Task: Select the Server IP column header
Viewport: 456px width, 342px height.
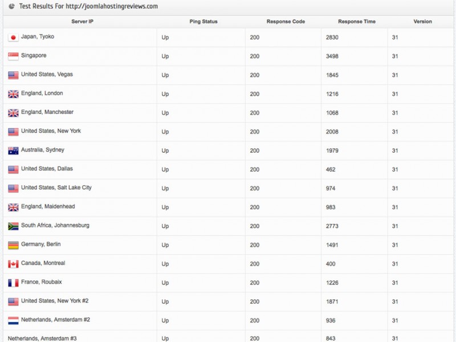Action: [x=82, y=22]
